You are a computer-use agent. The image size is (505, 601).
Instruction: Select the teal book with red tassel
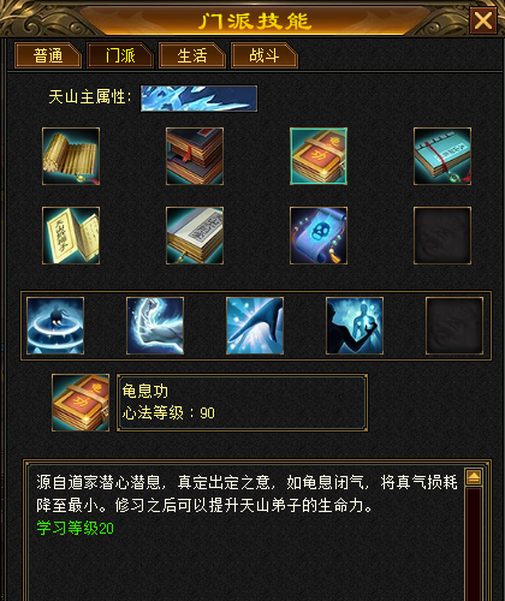(x=442, y=156)
